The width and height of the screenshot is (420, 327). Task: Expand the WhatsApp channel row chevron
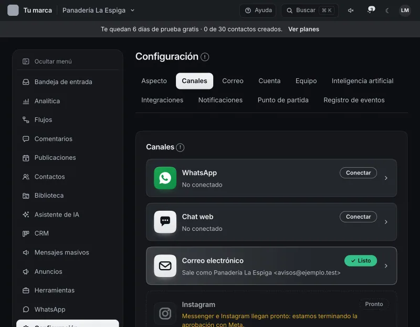click(x=386, y=178)
